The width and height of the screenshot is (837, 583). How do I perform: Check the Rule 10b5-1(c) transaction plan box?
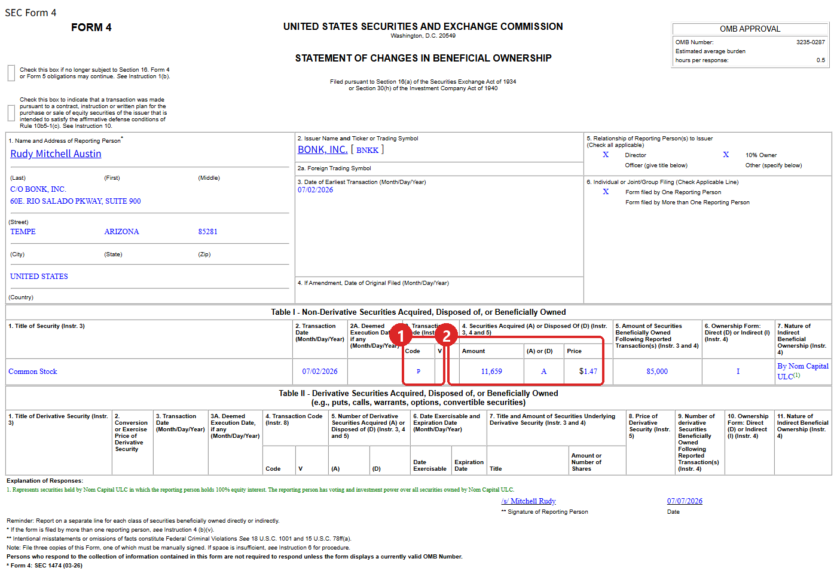(11, 113)
